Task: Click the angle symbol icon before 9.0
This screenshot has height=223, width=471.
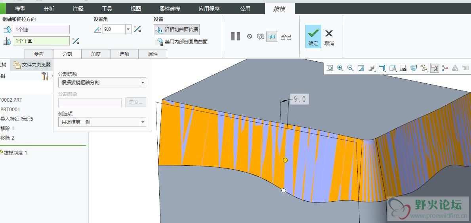Action: point(97,29)
